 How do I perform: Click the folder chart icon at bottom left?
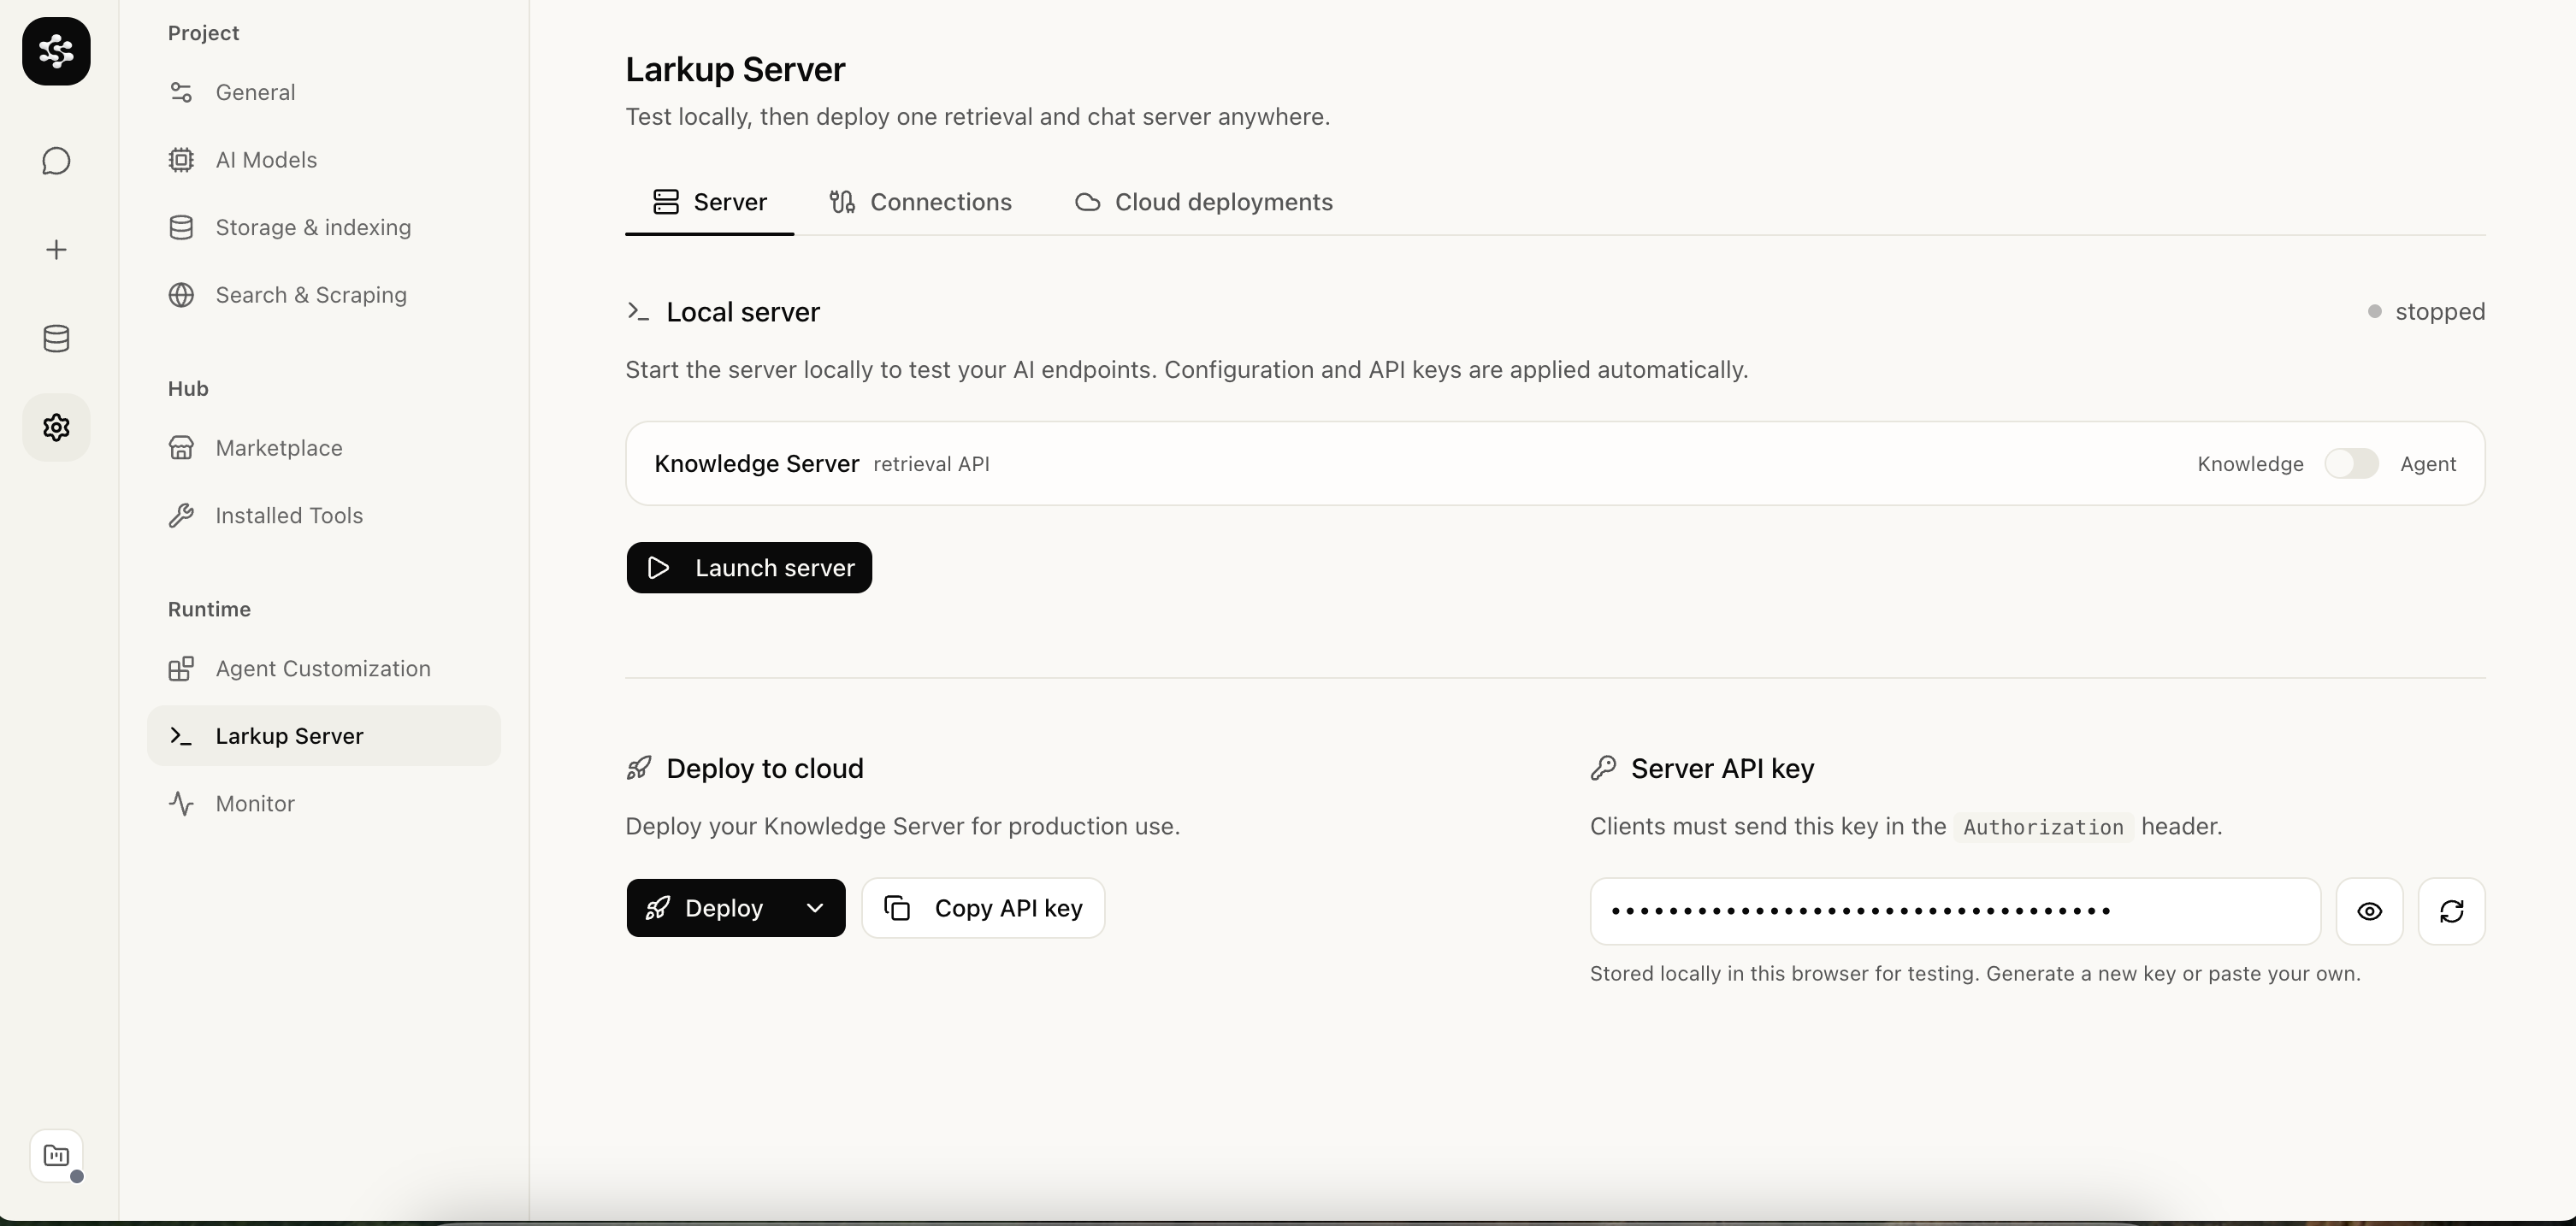point(56,1156)
